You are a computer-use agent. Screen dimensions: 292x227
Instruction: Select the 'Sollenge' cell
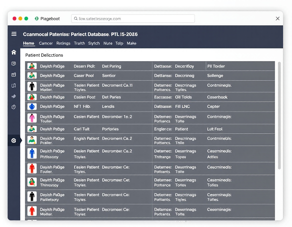point(215,76)
